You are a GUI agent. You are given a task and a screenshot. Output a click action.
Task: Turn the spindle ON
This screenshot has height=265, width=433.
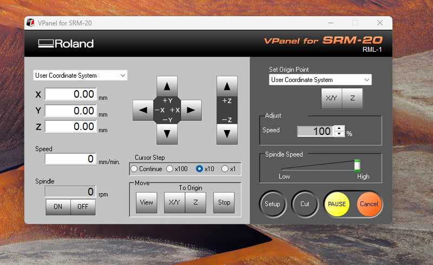coord(58,207)
